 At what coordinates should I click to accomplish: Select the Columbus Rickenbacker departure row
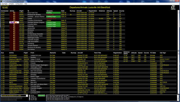(x=63, y=20)
